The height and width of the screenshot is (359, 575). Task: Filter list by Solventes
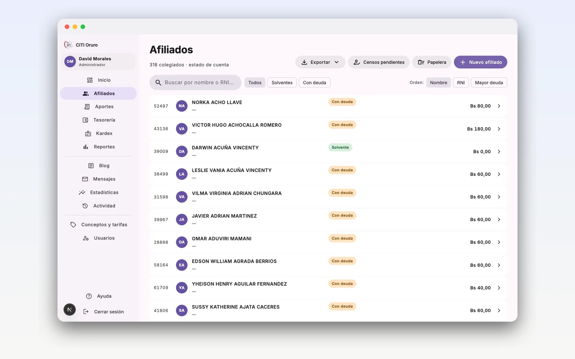click(x=282, y=83)
